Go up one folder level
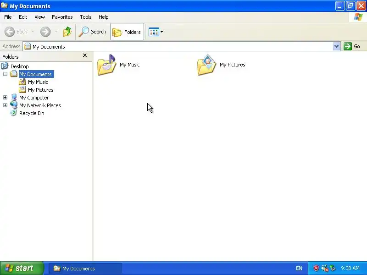The height and width of the screenshot is (275, 367). (67, 32)
